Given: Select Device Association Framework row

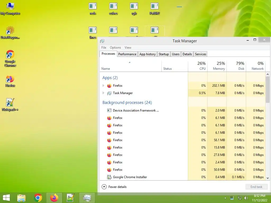Looking at the screenshot, I should pyautogui.click(x=183, y=110).
